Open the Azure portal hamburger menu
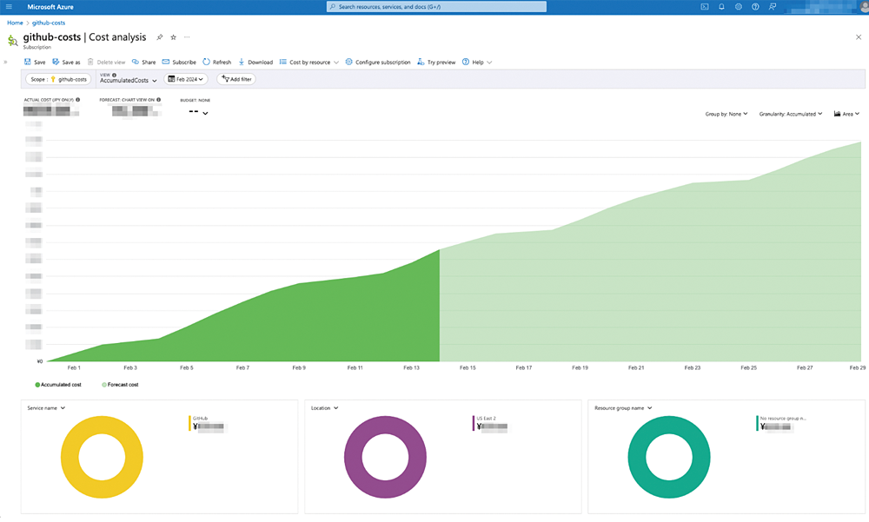Image resolution: width=869 pixels, height=522 pixels. [x=9, y=6]
